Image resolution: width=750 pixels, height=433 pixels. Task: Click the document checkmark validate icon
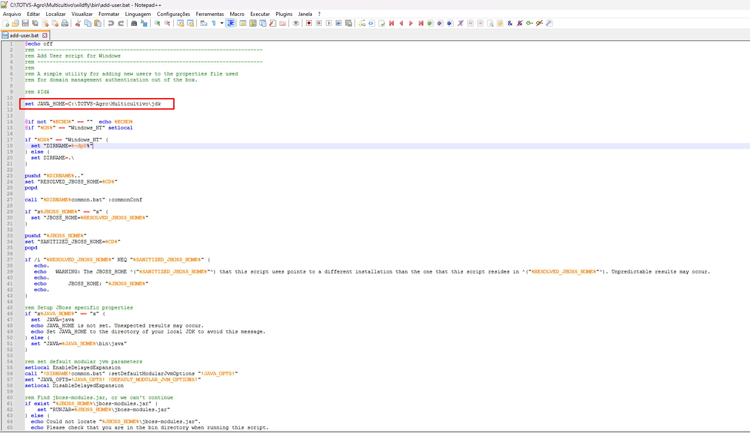[x=382, y=23]
